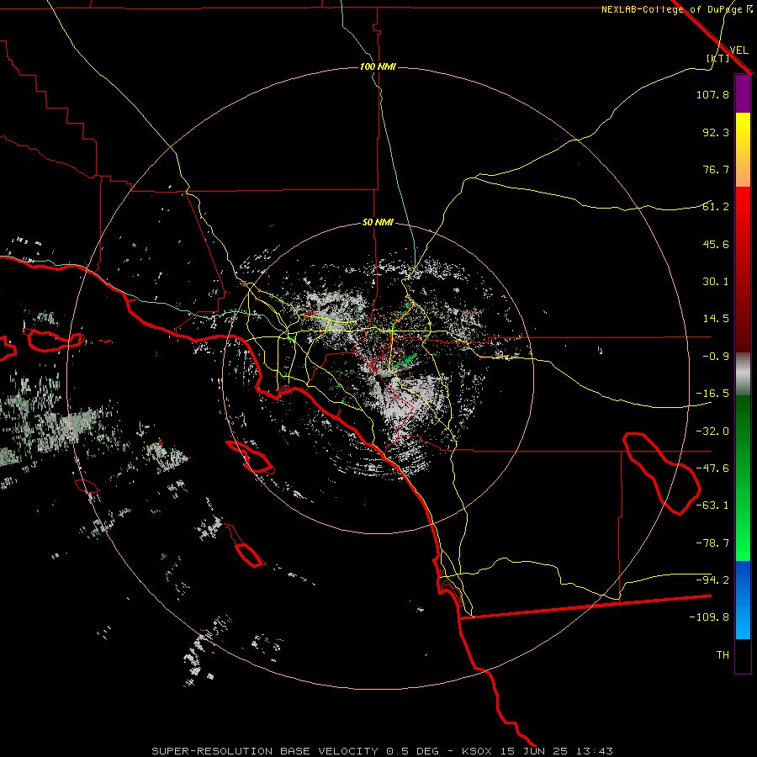Click the 100 NMI range ring label
This screenshot has width=757, height=757.
[x=378, y=66]
